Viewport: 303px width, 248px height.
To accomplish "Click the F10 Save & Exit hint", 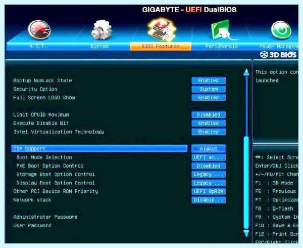I will (x=277, y=225).
